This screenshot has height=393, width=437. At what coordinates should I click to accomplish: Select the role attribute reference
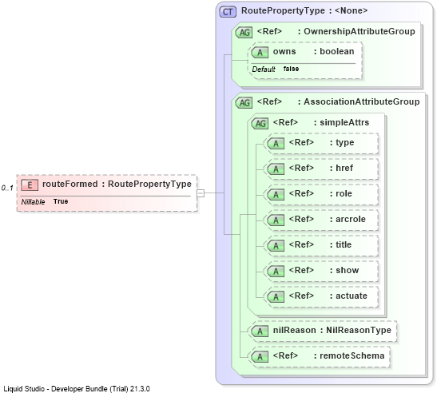click(321, 194)
